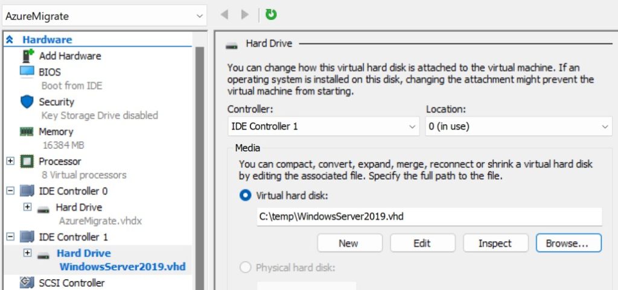Select the SCSI Controller icon
Viewport: 618px width, 290px height.
tap(27, 283)
